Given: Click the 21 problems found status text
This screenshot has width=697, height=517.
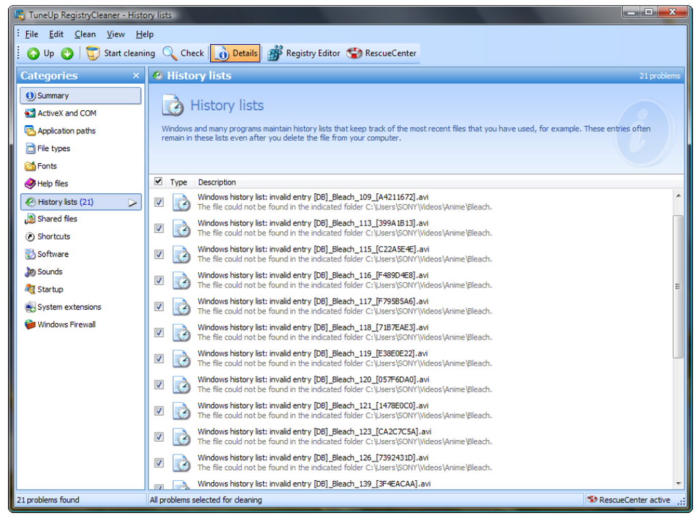Looking at the screenshot, I should point(48,500).
